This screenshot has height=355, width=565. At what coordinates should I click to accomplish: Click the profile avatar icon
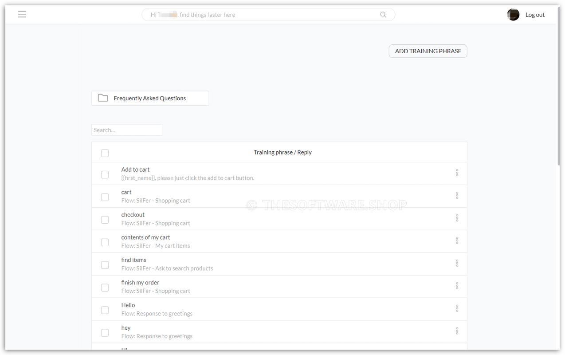(513, 14)
